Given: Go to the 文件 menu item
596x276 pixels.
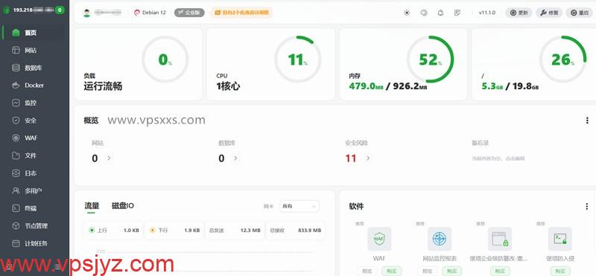Looking at the screenshot, I should 35,155.
